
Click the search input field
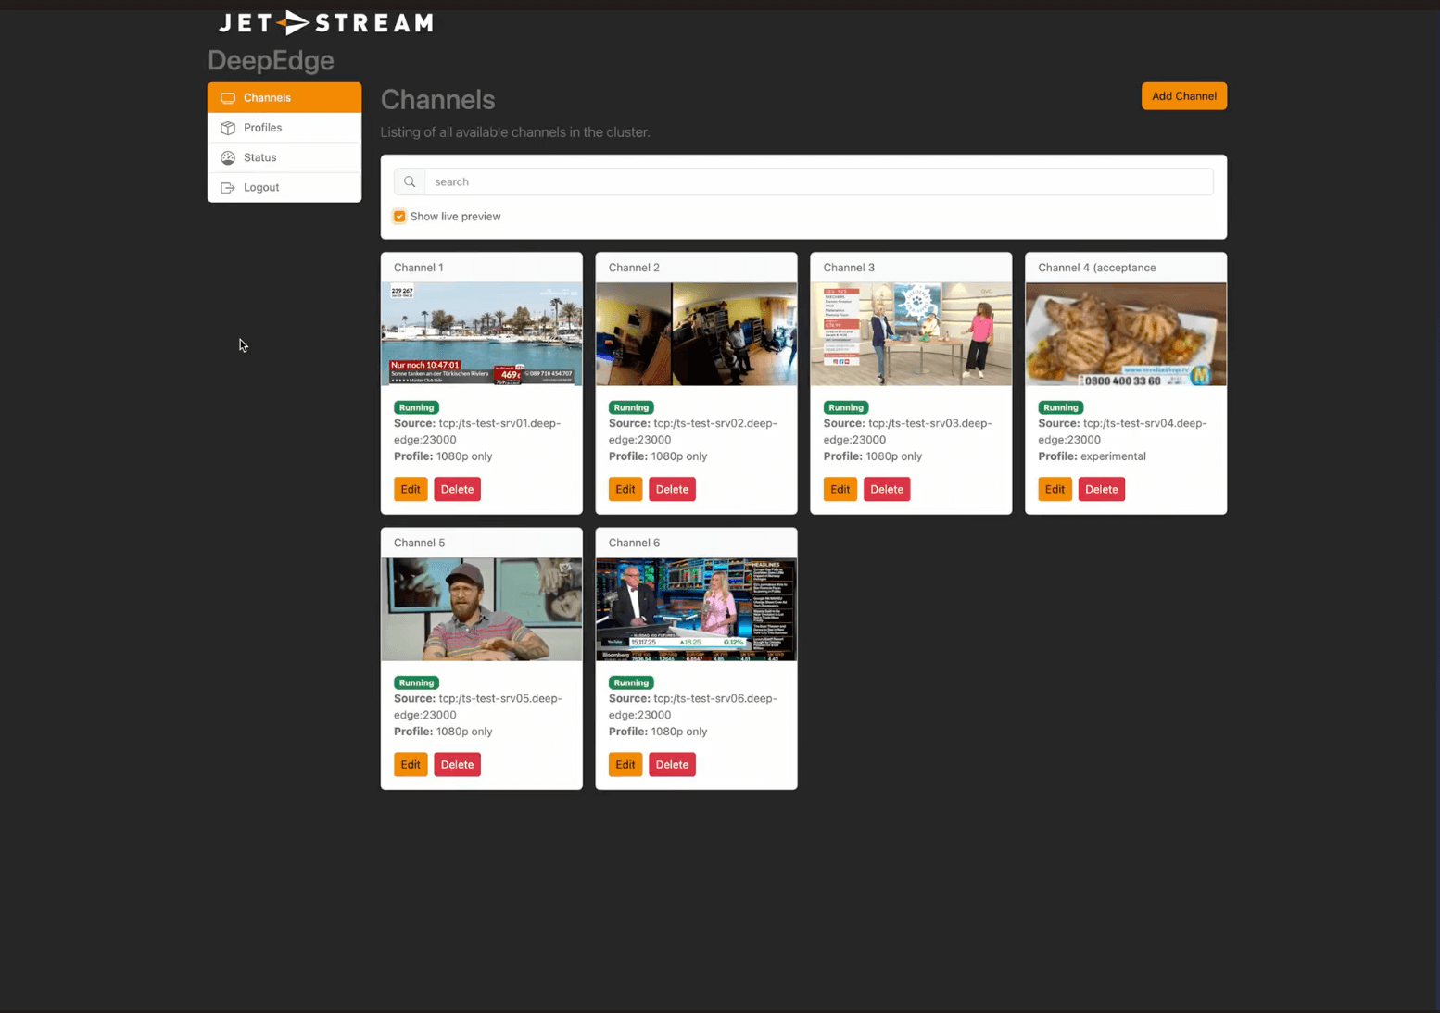point(815,181)
